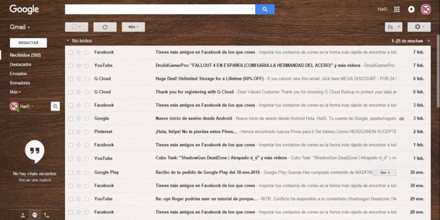Open Google notifications bell

tap(411, 9)
